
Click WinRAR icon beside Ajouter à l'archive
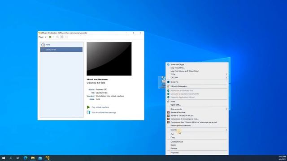pyautogui.click(x=168, y=112)
